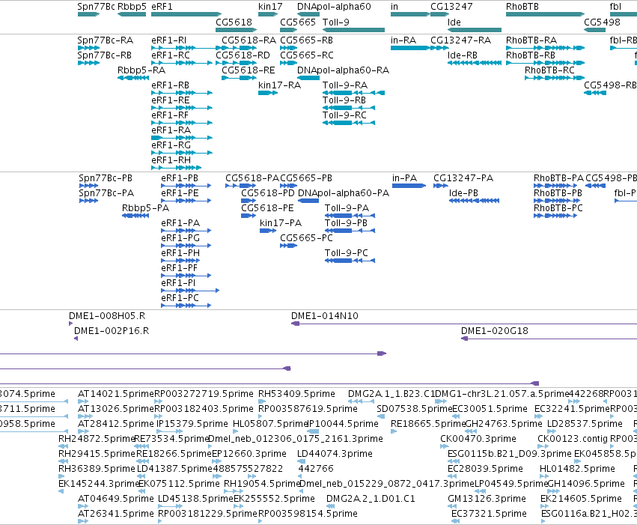Click EST SD07538.5prime
Viewport: 637px width, 525px height.
[x=415, y=409]
